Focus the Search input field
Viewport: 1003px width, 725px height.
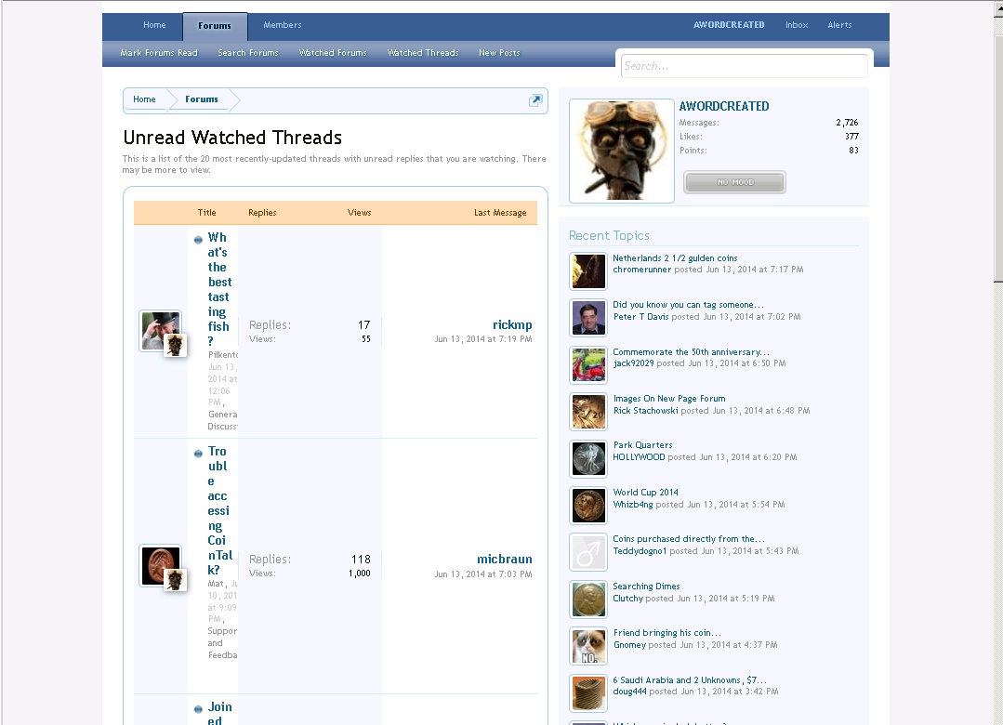click(x=744, y=66)
